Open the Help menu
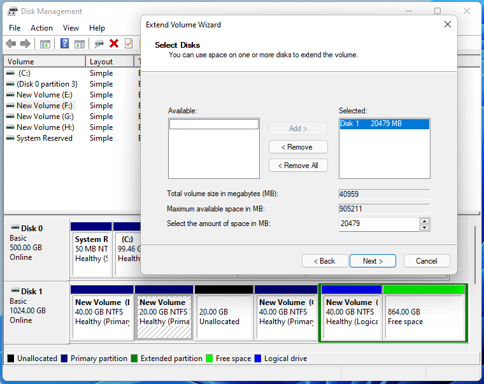 click(x=97, y=28)
